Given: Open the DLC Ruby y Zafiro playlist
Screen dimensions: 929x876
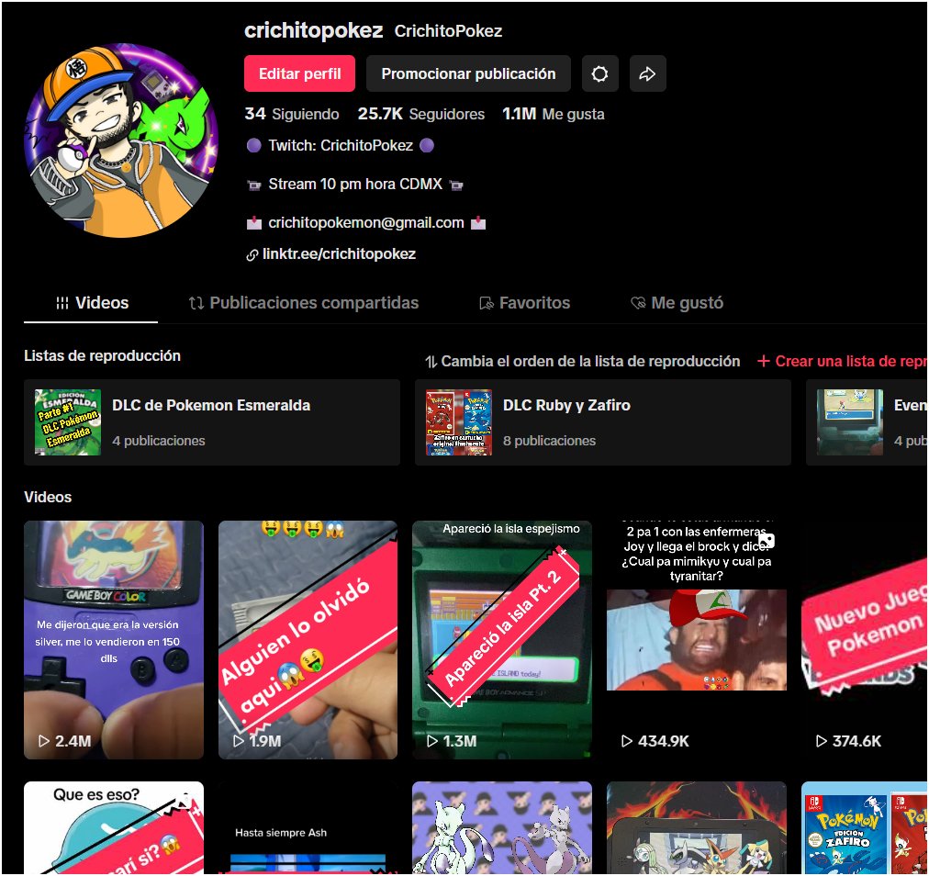Looking at the screenshot, I should click(602, 422).
